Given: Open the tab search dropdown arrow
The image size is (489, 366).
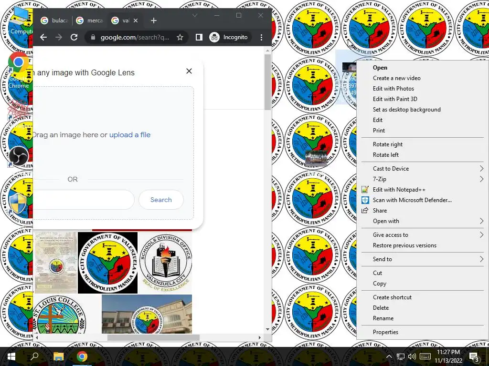Looking at the screenshot, I should pos(195,15).
